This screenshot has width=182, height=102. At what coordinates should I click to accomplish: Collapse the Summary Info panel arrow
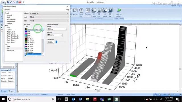pyautogui.click(x=14, y=70)
